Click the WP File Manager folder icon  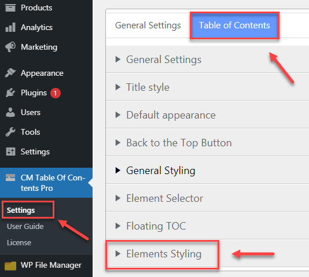point(10,265)
